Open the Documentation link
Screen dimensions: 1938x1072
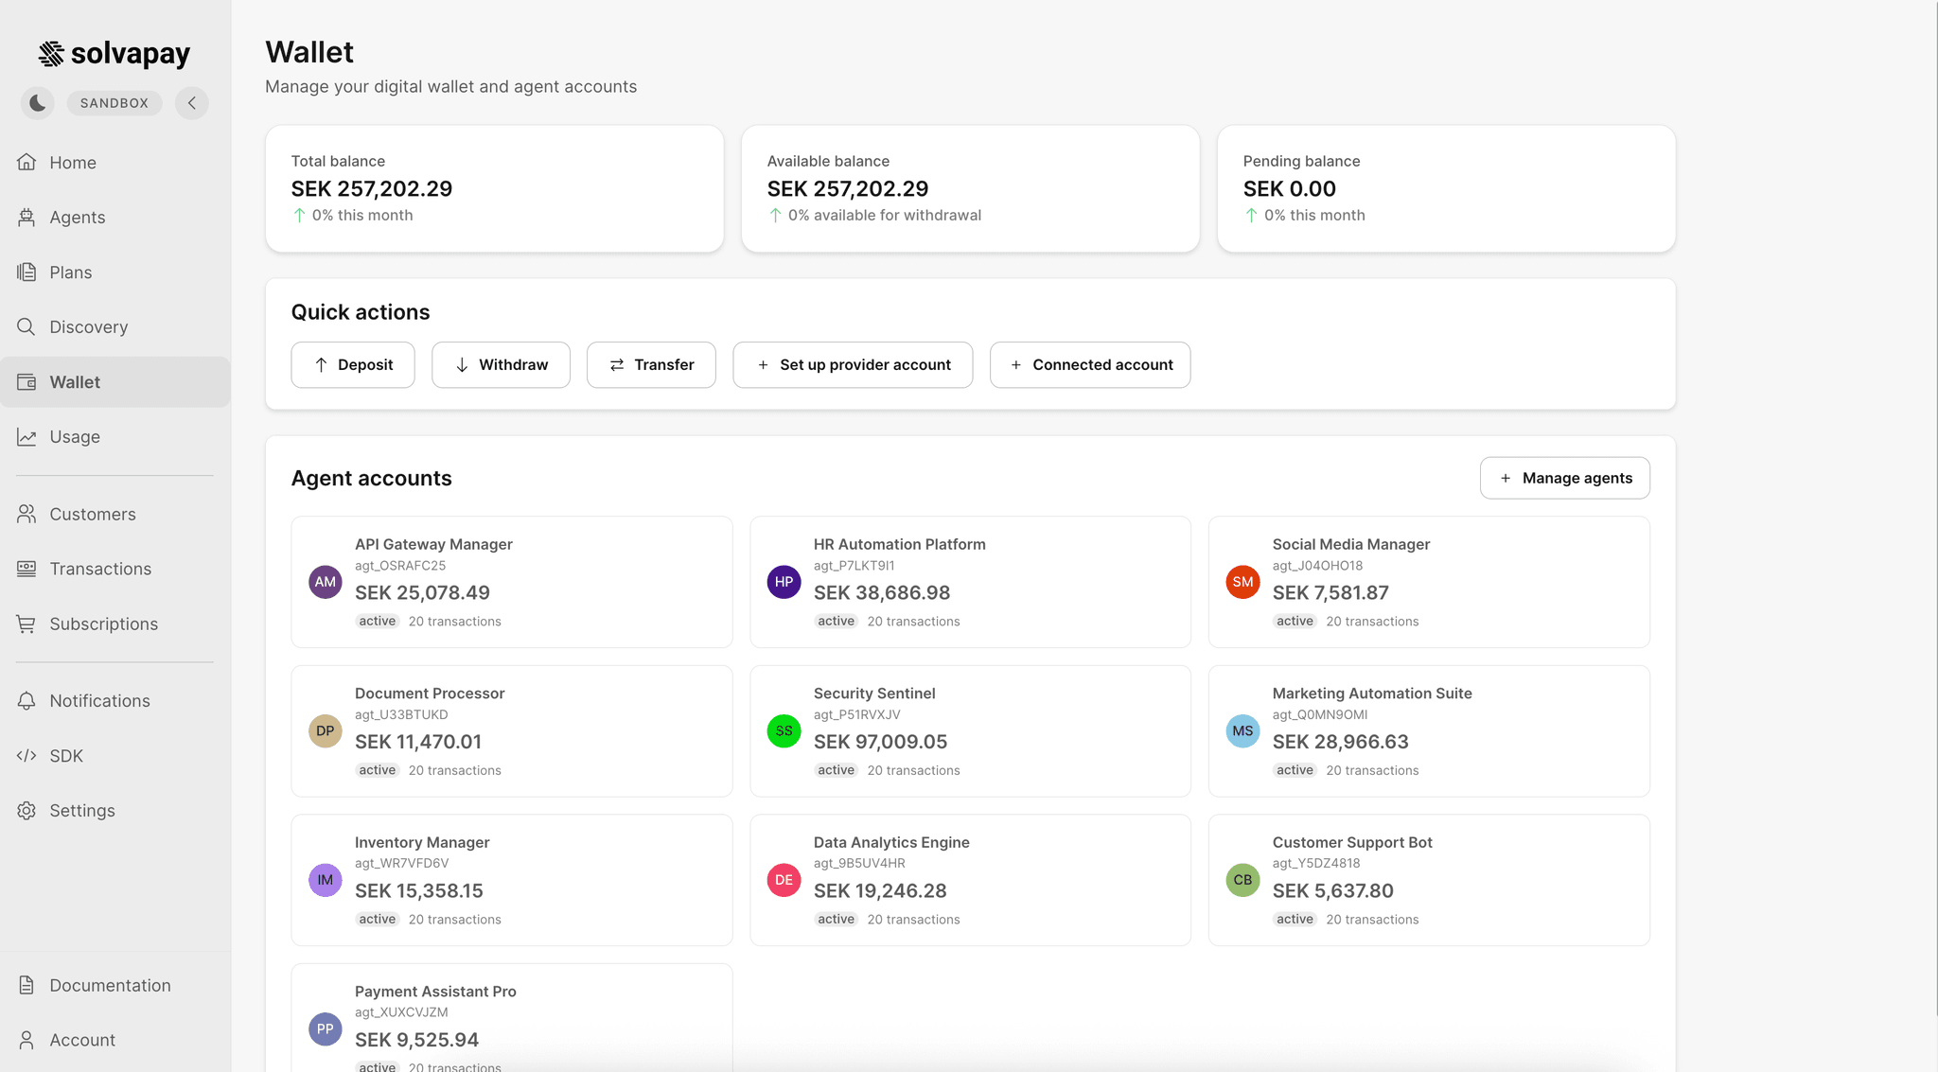pyautogui.click(x=110, y=985)
